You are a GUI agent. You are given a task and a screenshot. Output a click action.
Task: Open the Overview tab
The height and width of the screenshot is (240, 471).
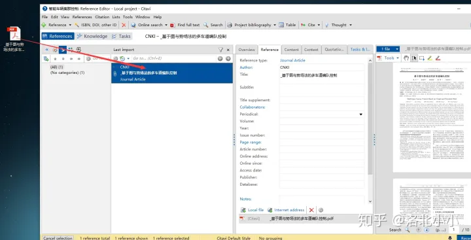pyautogui.click(x=247, y=50)
